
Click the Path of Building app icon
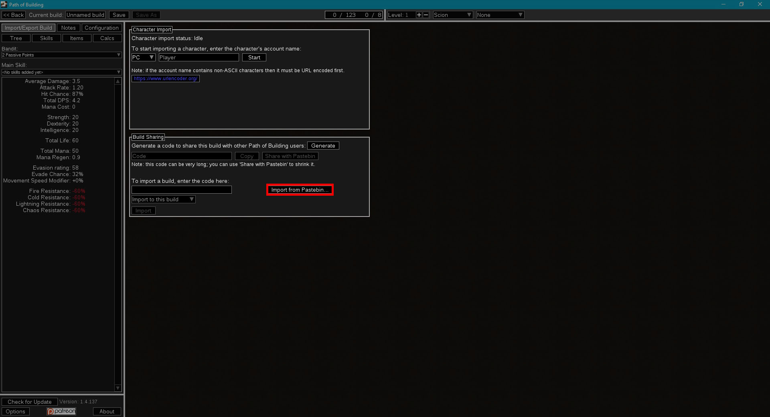coord(4,4)
